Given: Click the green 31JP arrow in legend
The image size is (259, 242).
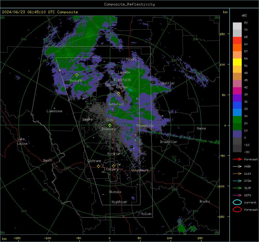Looking at the screenshot, I should tap(237, 188).
